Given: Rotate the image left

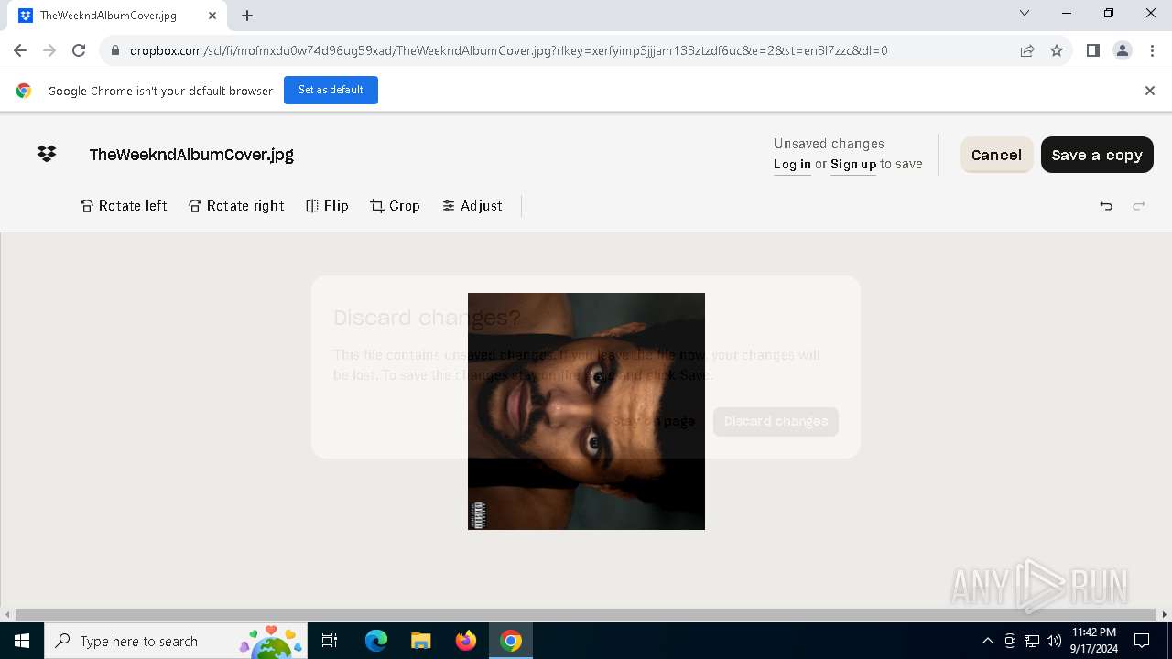Looking at the screenshot, I should [x=124, y=206].
